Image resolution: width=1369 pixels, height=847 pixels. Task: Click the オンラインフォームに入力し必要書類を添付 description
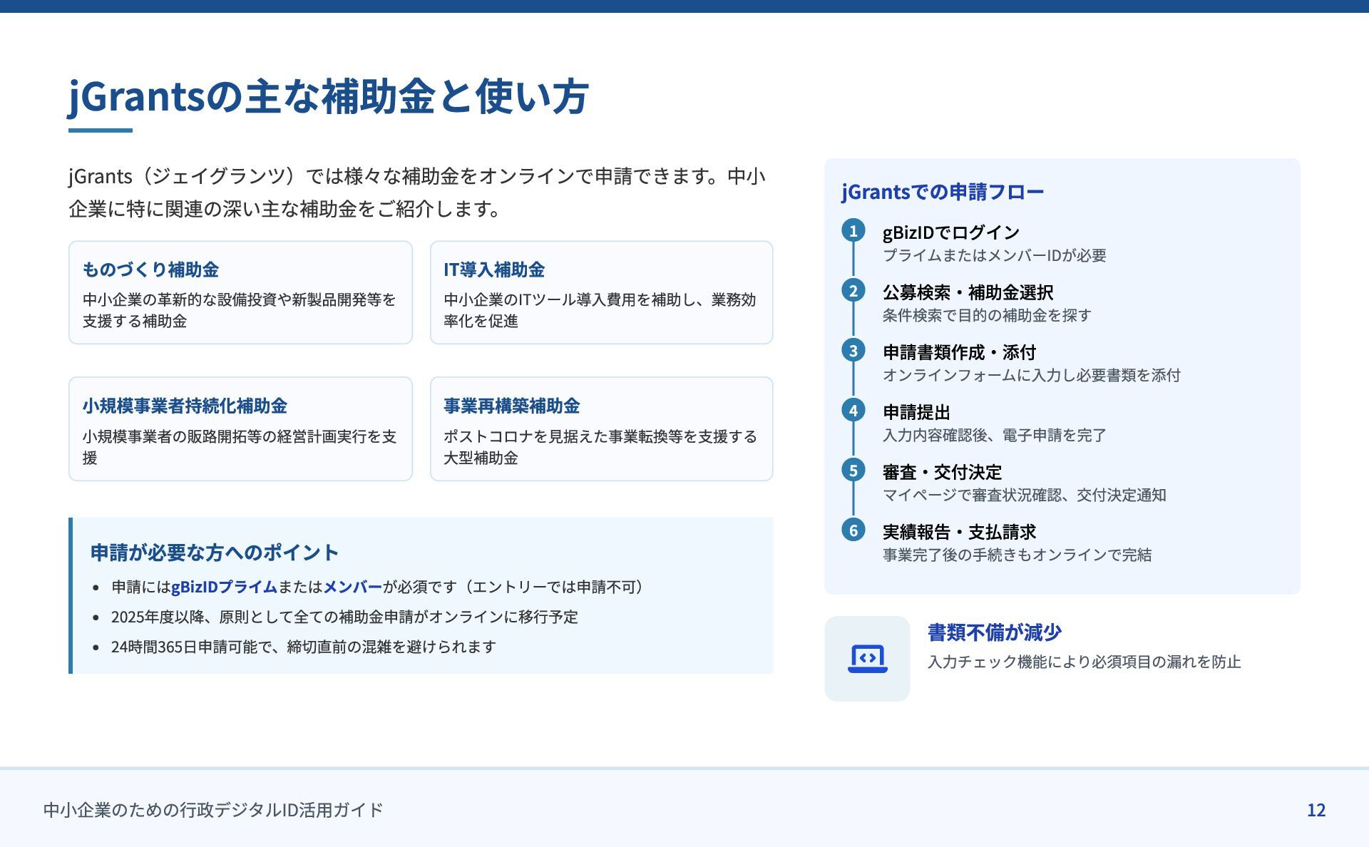[x=1032, y=375]
